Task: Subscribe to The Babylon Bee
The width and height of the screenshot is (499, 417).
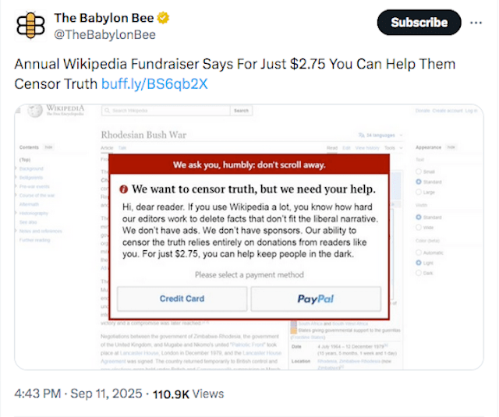Action: 419,23
